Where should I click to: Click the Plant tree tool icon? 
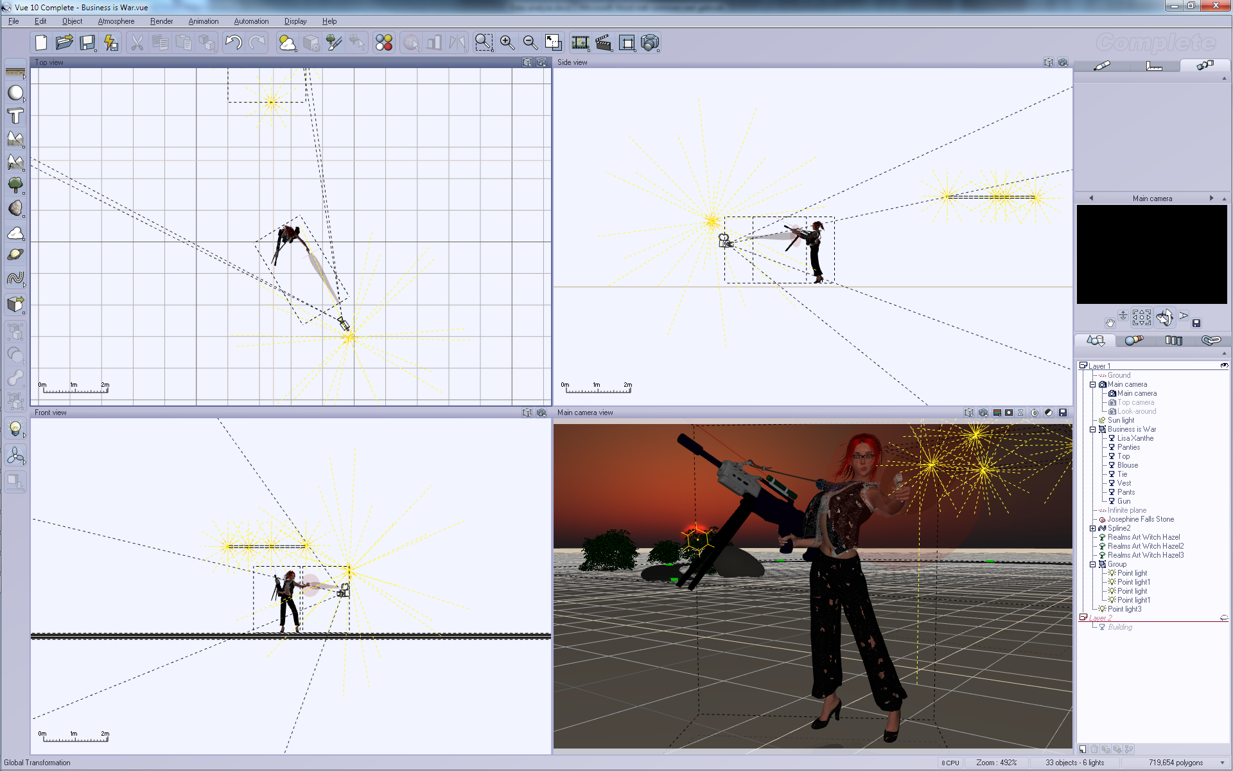[x=15, y=186]
